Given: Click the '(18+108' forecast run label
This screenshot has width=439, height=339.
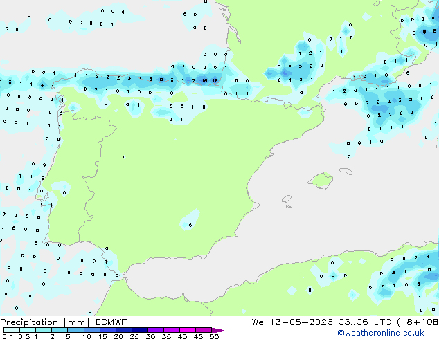Looking at the screenshot, I should coord(418,322).
